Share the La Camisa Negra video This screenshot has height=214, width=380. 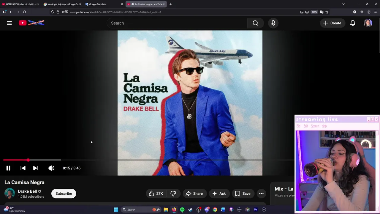click(194, 193)
